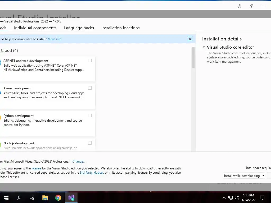Select the Node.js development card title
Image resolution: width=271 pixels, height=203 pixels.
click(x=19, y=143)
